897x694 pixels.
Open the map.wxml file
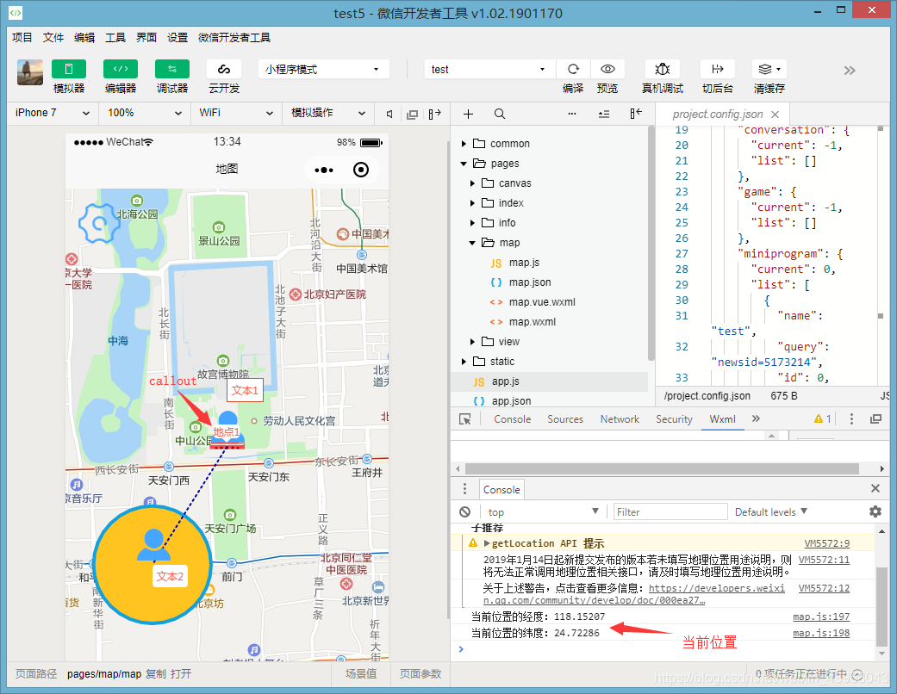pos(532,322)
